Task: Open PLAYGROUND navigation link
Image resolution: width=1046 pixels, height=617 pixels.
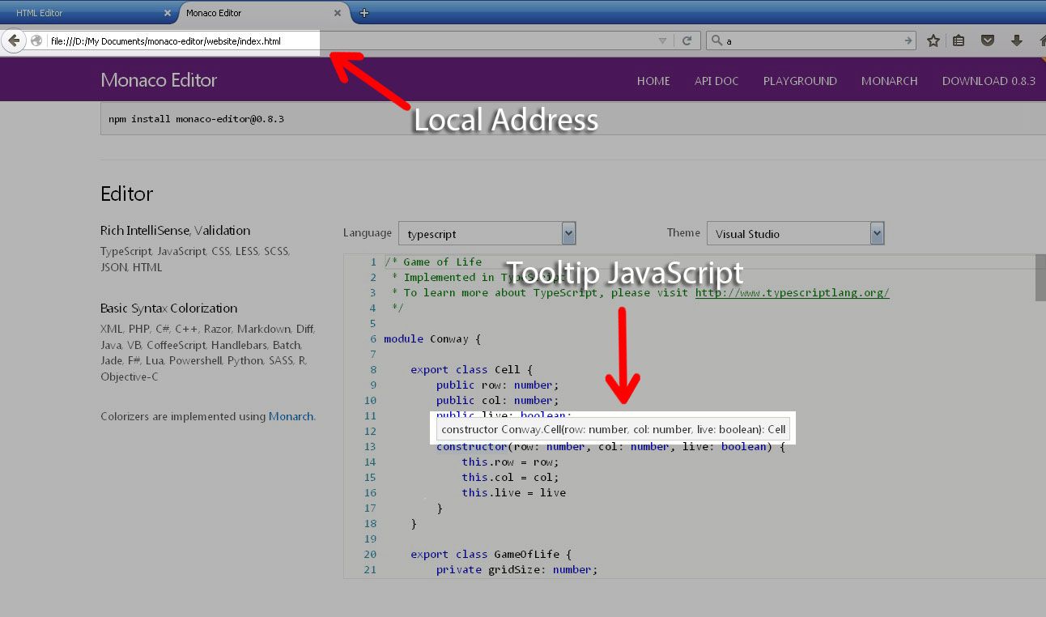Action: tap(800, 81)
